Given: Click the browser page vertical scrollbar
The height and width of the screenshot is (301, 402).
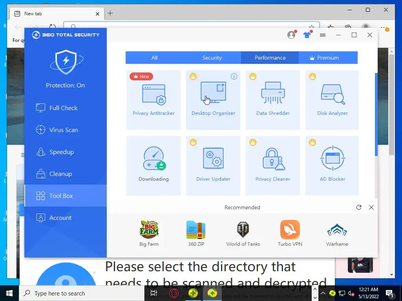Looking at the screenshot, I should coord(391,105).
